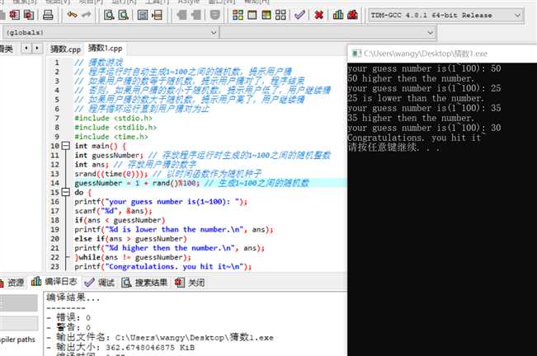The height and width of the screenshot is (356, 537).
Task: Collapse the do-loop fold marker on line 15
Action: coord(66,192)
